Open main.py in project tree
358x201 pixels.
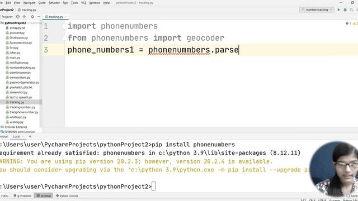coord(15,58)
